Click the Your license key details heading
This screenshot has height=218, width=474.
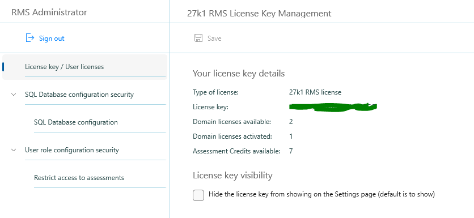coord(239,74)
